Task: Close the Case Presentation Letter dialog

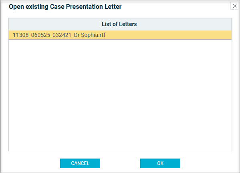Action: [x=234, y=6]
